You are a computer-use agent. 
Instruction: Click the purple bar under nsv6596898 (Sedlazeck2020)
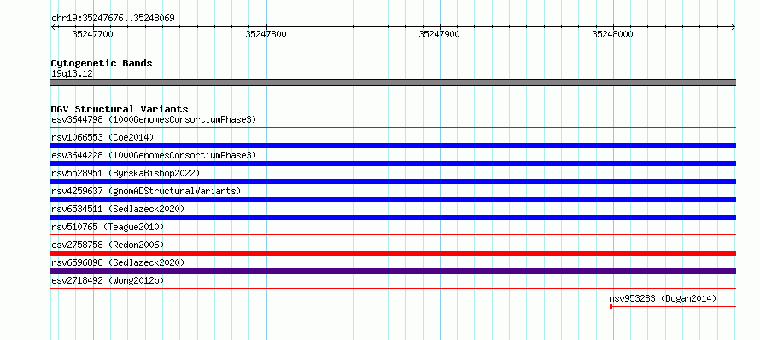pyautogui.click(x=393, y=271)
